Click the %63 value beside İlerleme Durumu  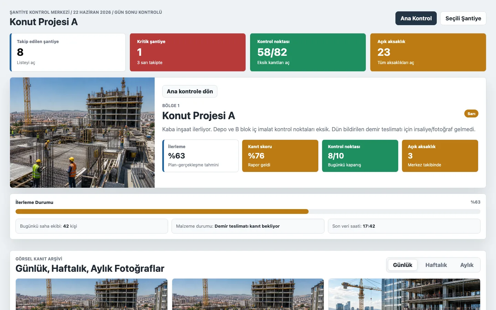point(475,202)
